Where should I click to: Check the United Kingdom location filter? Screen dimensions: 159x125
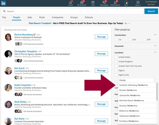[116, 61]
